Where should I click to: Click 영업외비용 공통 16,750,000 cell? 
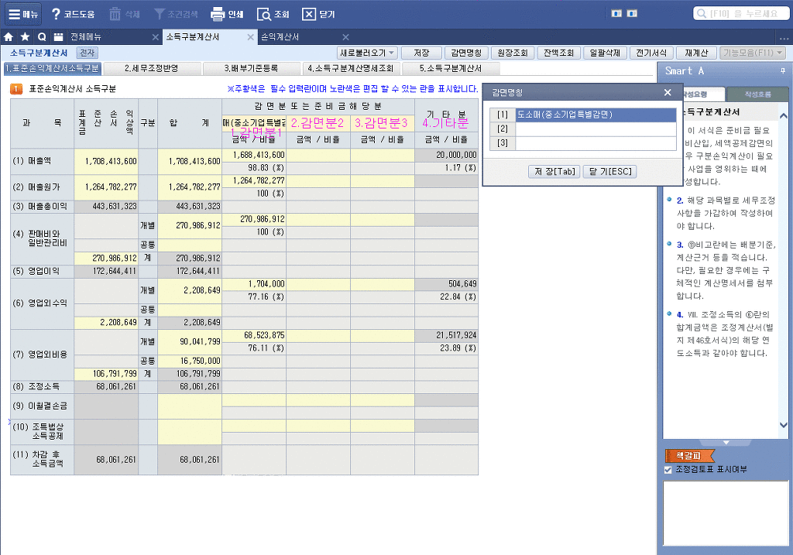(190, 361)
